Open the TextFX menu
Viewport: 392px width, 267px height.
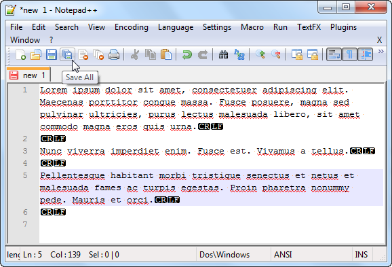pyautogui.click(x=309, y=27)
